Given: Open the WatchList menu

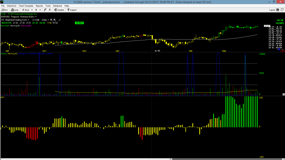Looking at the screenshot, I should (11, 6).
